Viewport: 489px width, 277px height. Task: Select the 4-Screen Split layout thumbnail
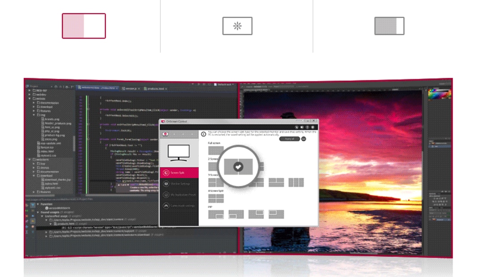click(216, 198)
